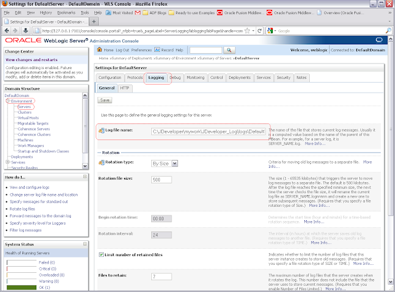Click the Files to retain field
Image resolution: width=395 pixels, height=292 pixels.
coord(162,277)
